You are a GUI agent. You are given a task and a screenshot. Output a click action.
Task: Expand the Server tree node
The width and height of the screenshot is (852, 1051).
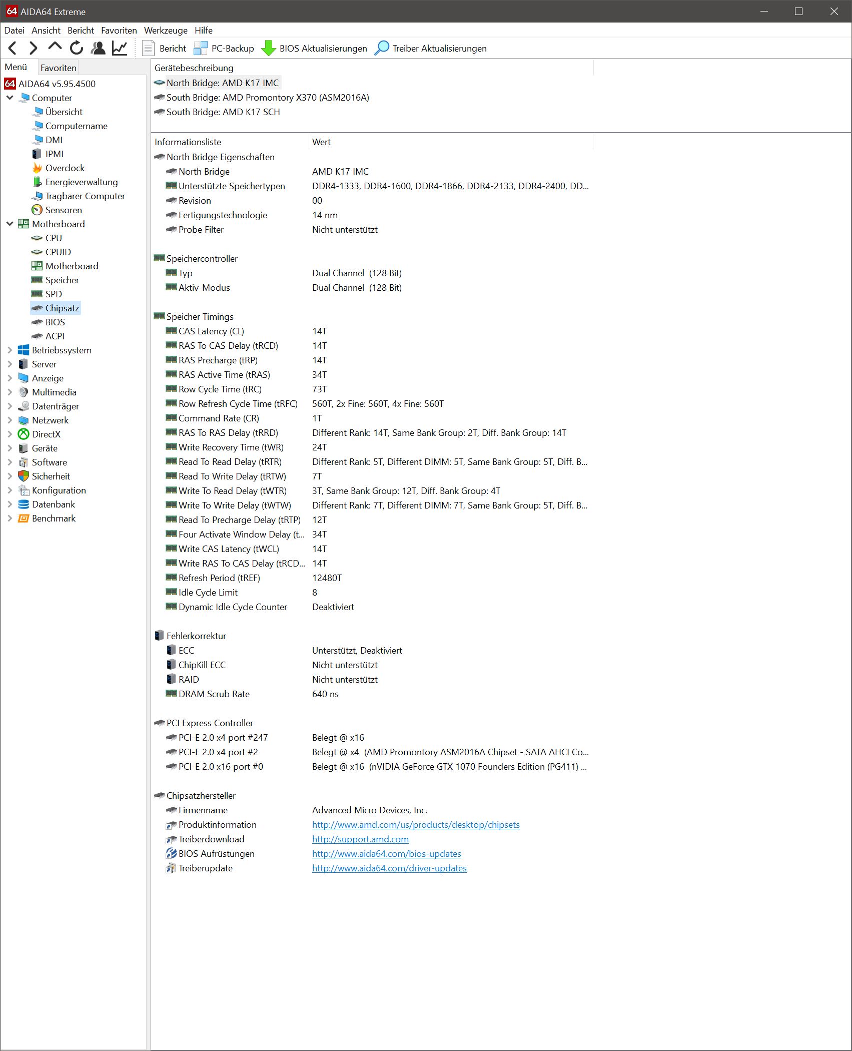[x=10, y=364]
